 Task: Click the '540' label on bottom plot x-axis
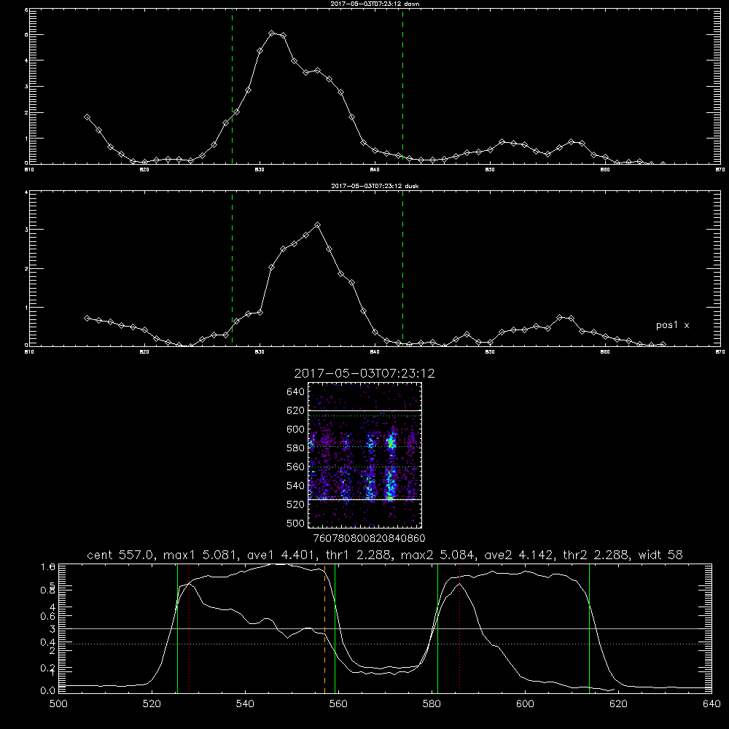(x=245, y=704)
